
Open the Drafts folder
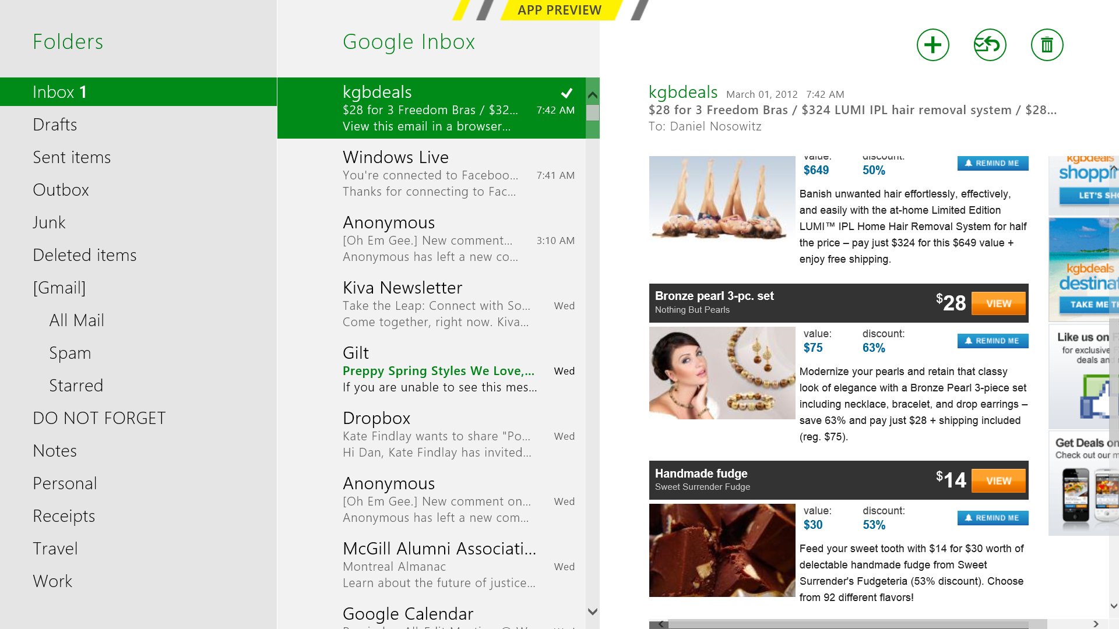tap(55, 125)
